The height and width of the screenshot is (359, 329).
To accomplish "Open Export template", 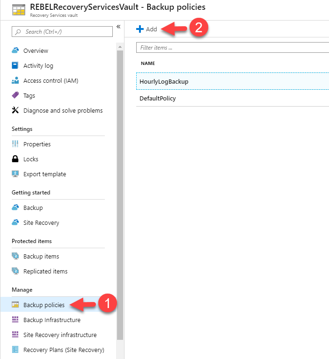I will click(x=45, y=174).
